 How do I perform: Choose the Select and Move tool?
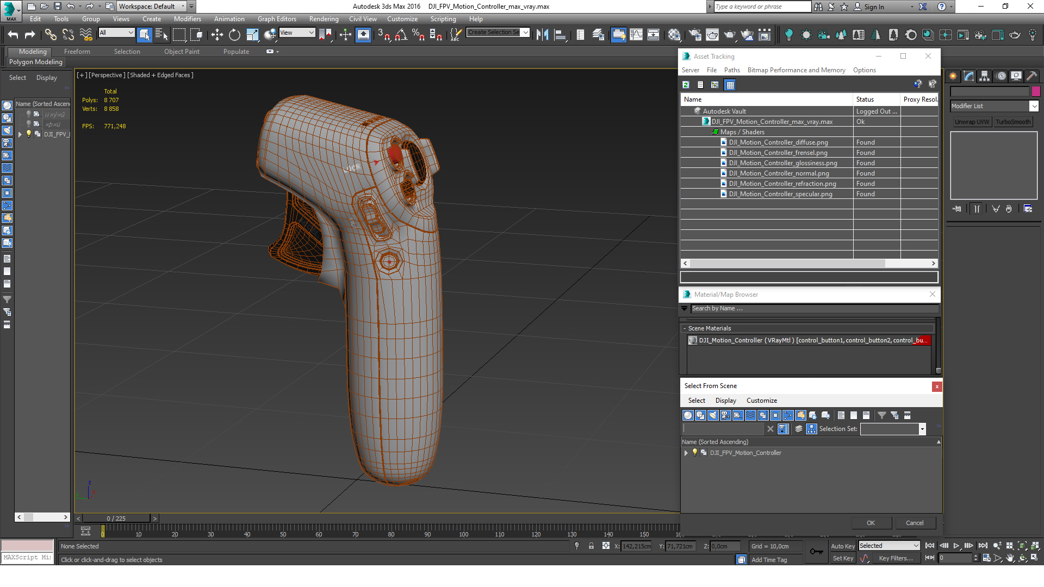coord(217,35)
